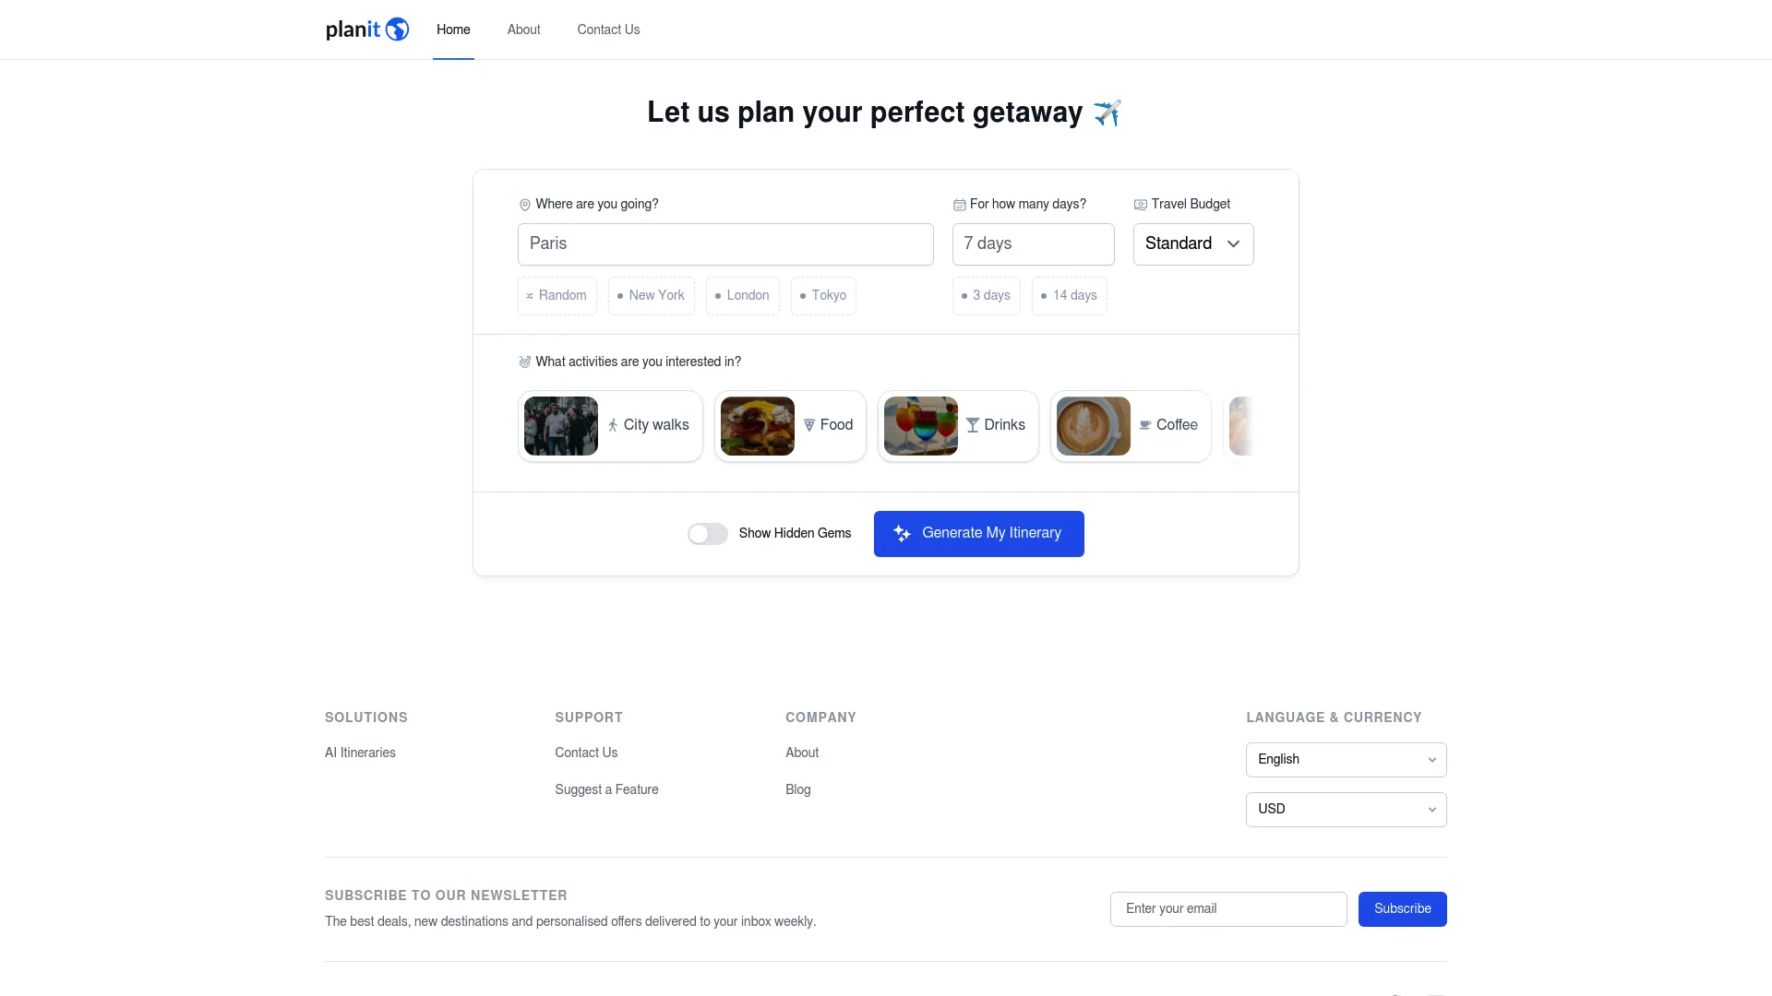This screenshot has width=1772, height=996.
Task: Select the Random destination chip
Action: tap(557, 296)
